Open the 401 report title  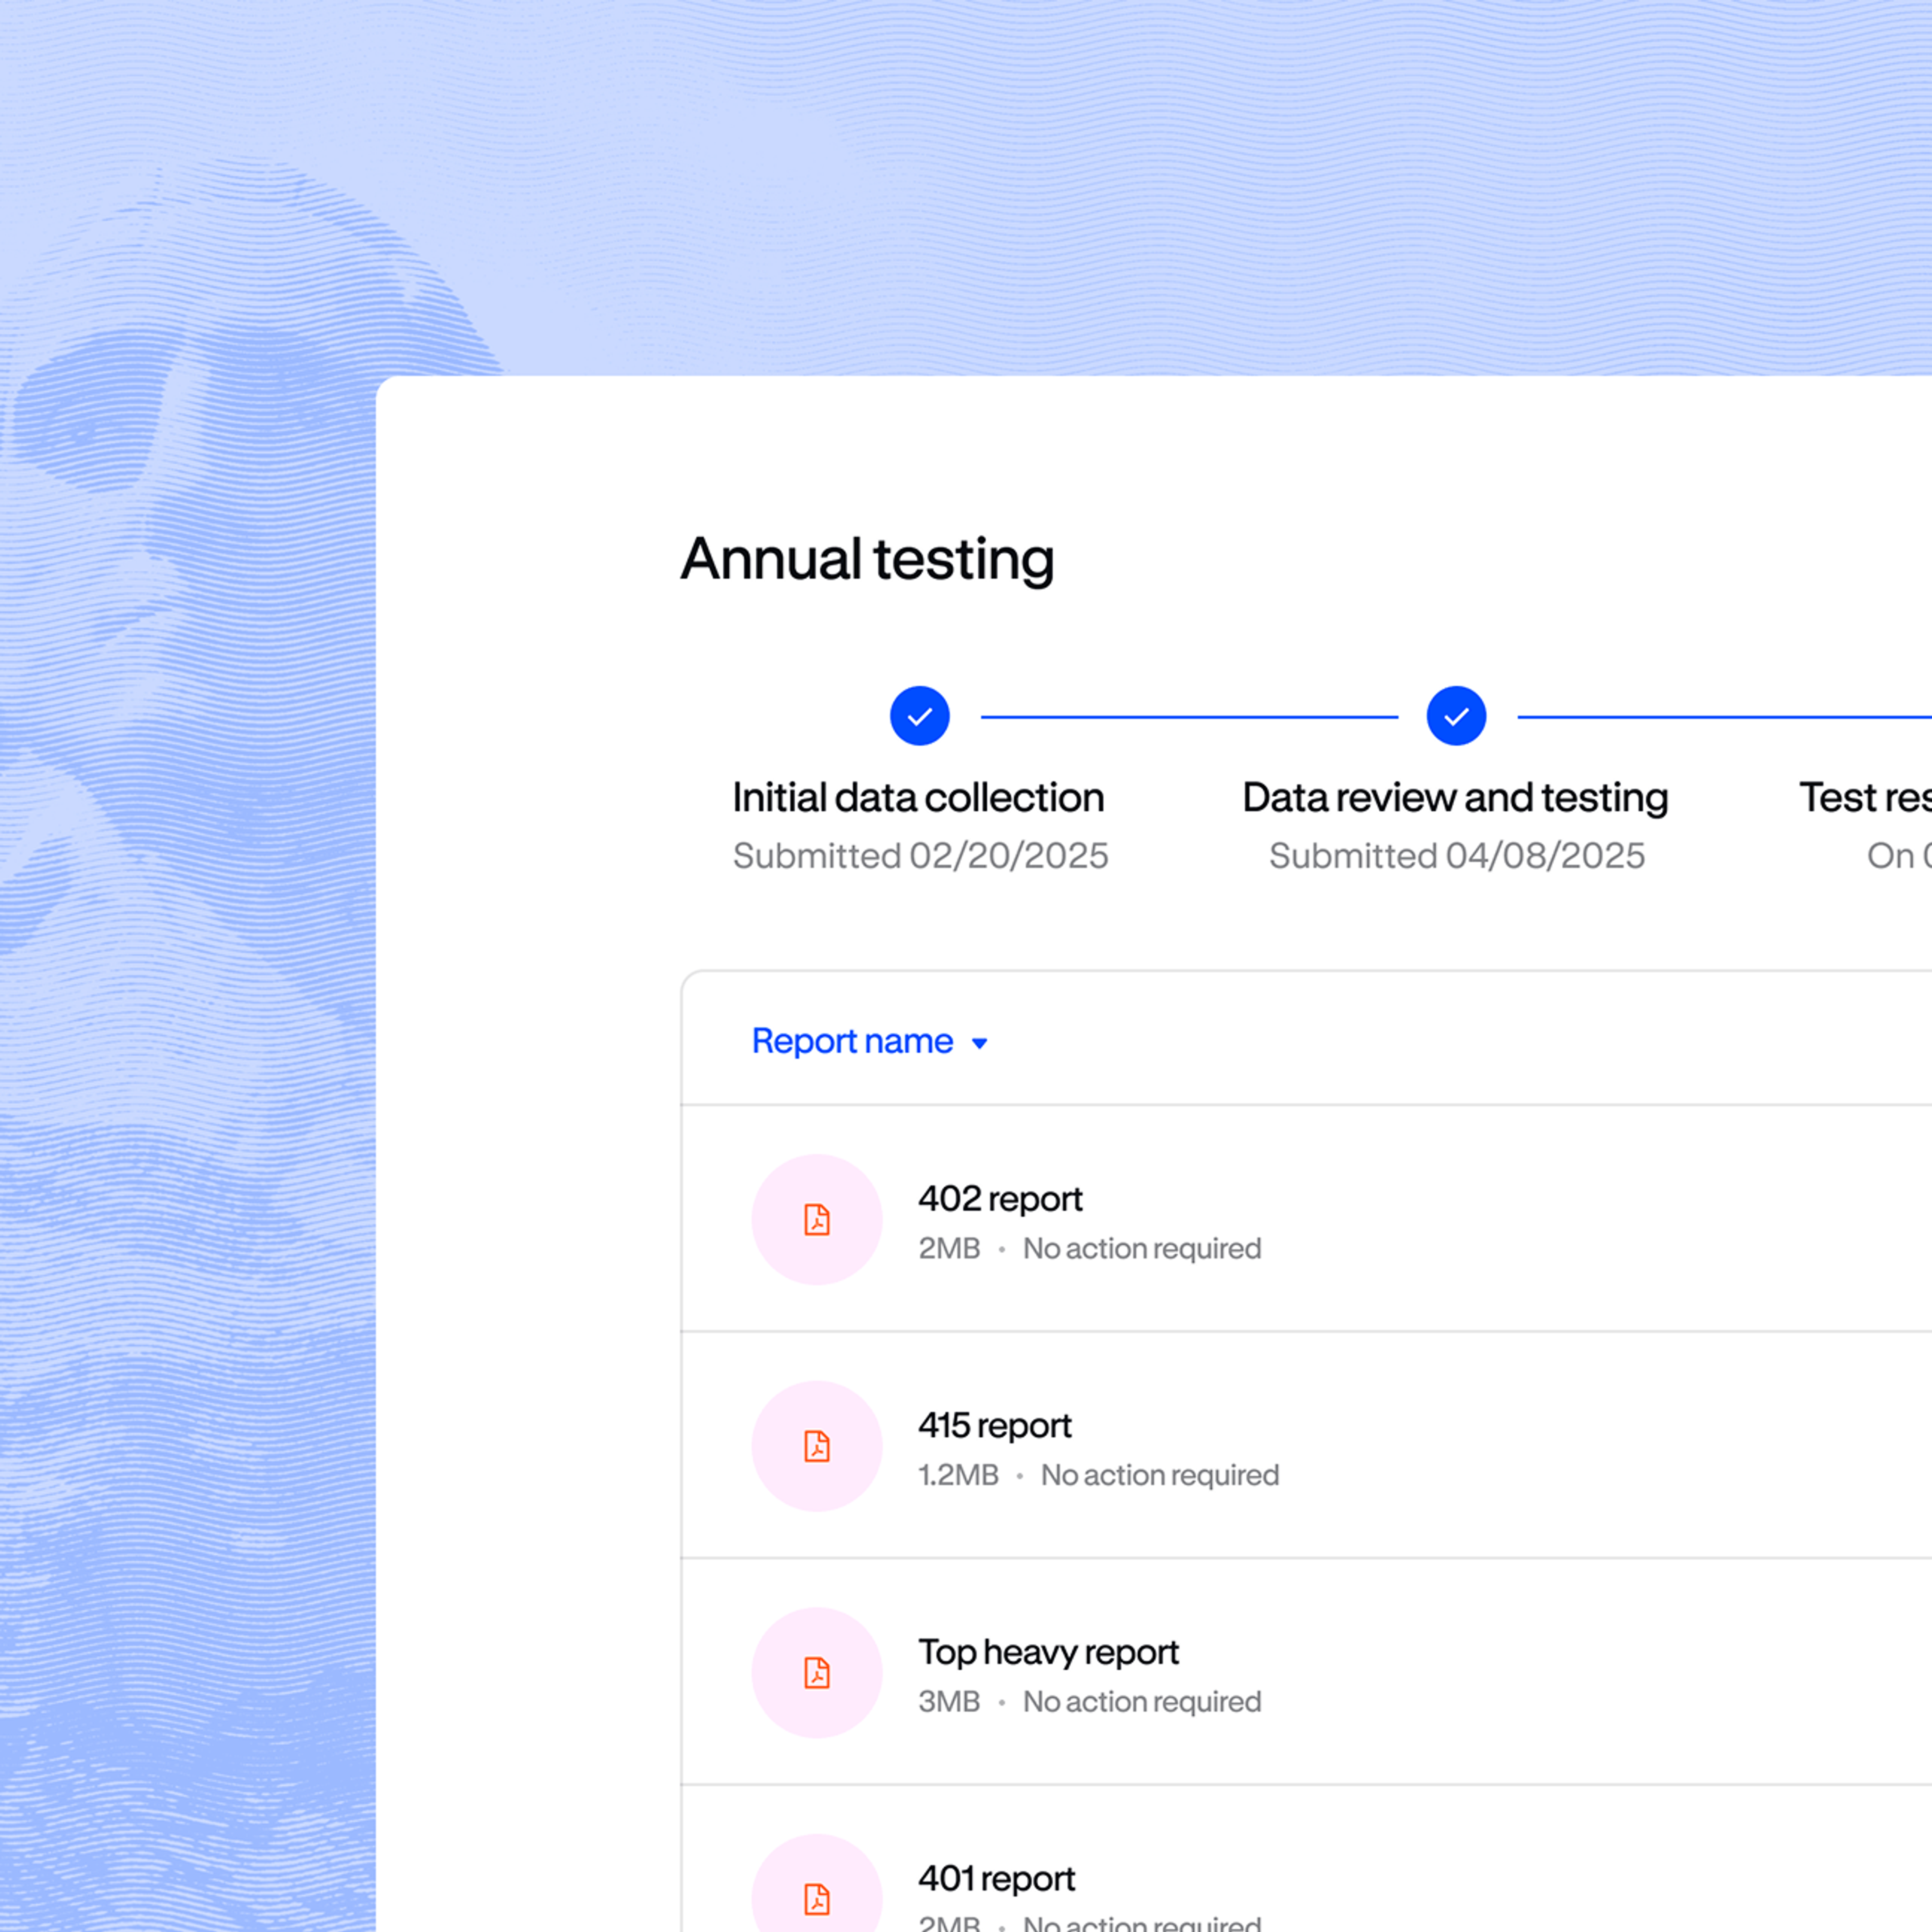click(996, 1878)
